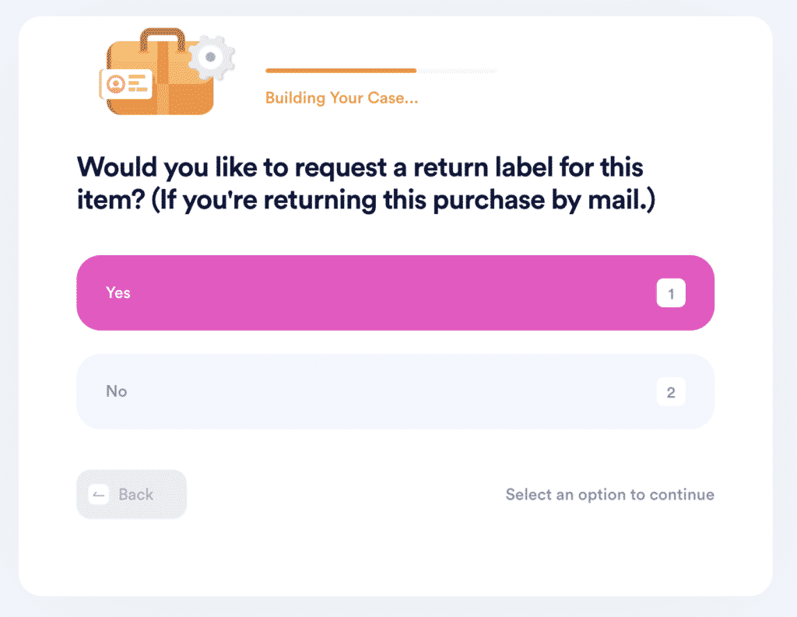Click the white case-builder card background
The width and height of the screenshot is (797, 617).
coord(398,552)
